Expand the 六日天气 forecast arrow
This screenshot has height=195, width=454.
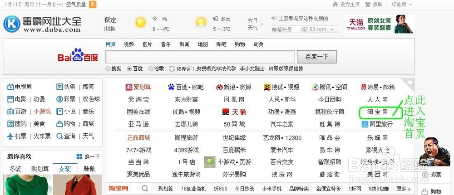pyautogui.click(x=262, y=24)
